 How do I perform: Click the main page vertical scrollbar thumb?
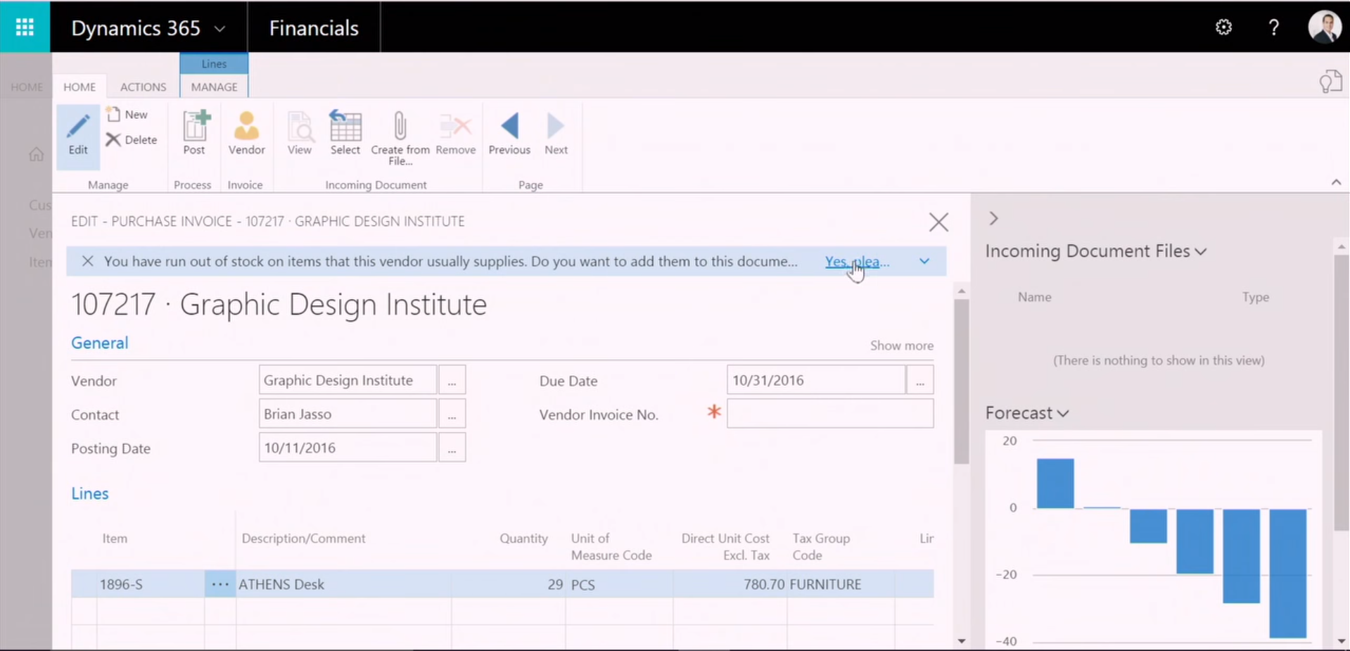tap(961, 382)
